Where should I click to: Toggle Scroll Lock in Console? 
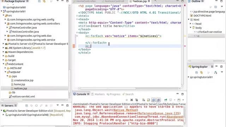tap(148, 100)
